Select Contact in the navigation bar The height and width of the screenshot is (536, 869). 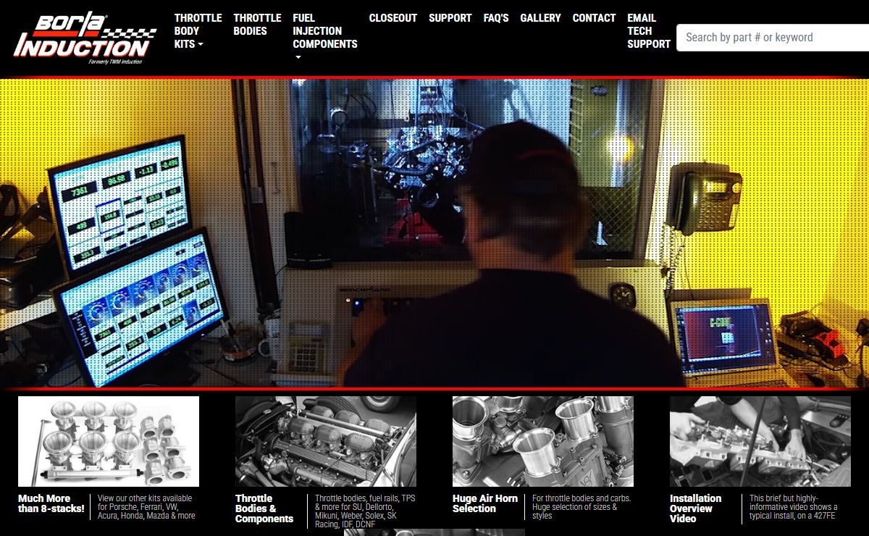point(594,18)
